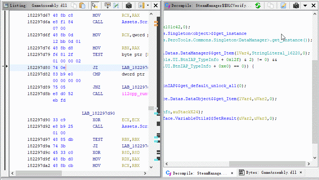The height and width of the screenshot is (180, 319).
Task: Close the Listing panel
Action: (156, 5)
